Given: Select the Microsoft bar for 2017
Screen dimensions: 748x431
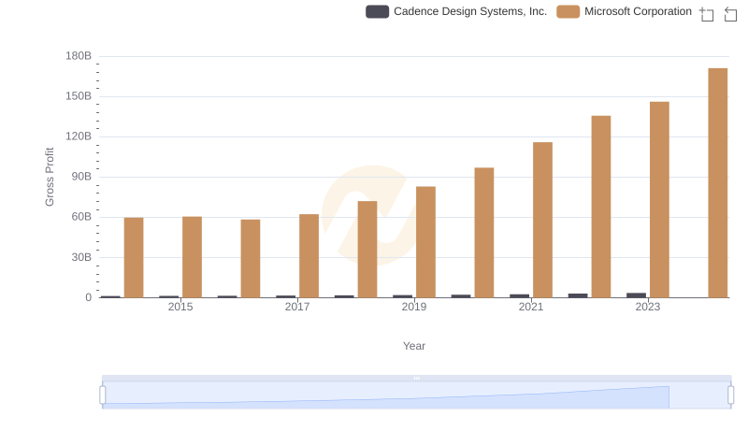Looking at the screenshot, I should [x=309, y=256].
